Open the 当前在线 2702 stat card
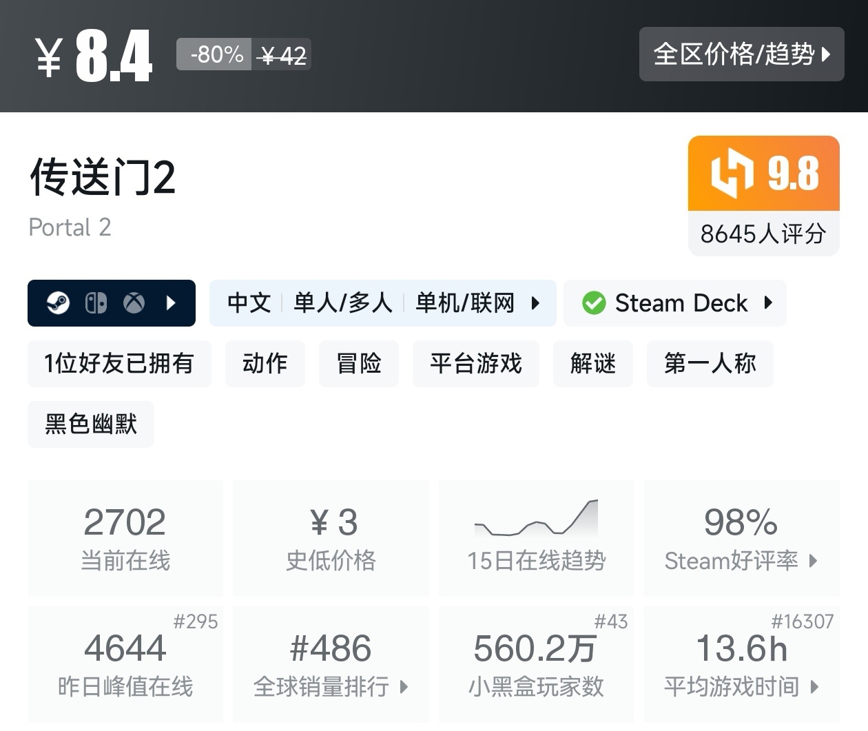The width and height of the screenshot is (868, 731). tap(125, 538)
